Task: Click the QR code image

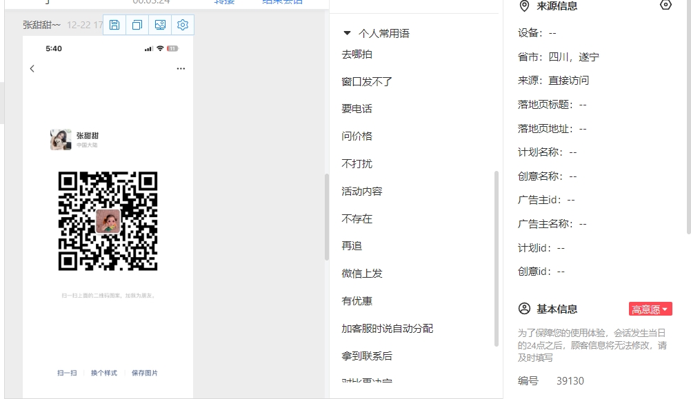Action: (x=108, y=221)
